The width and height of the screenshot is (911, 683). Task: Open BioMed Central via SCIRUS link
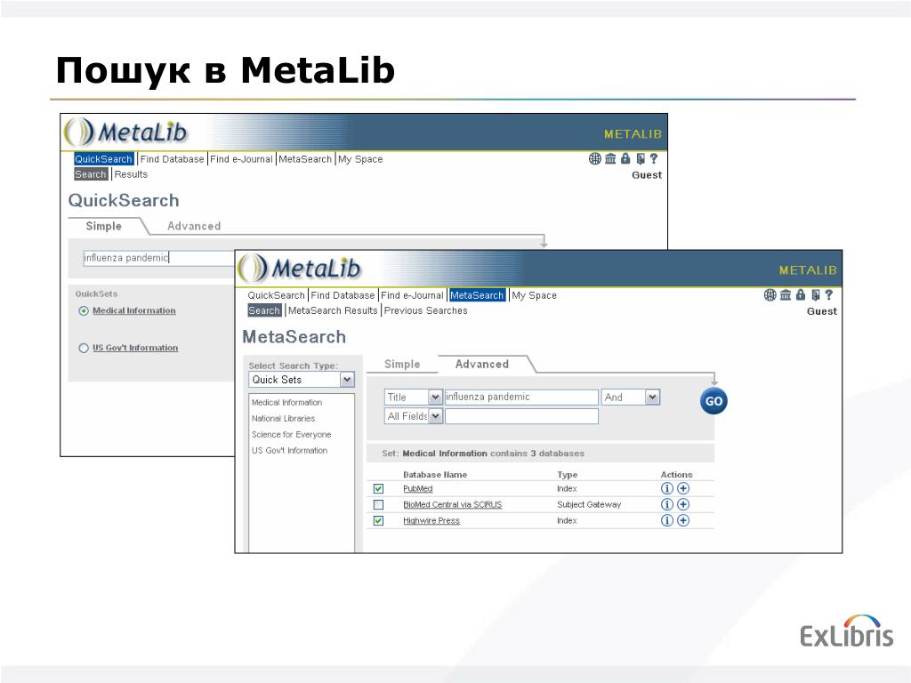tap(453, 505)
